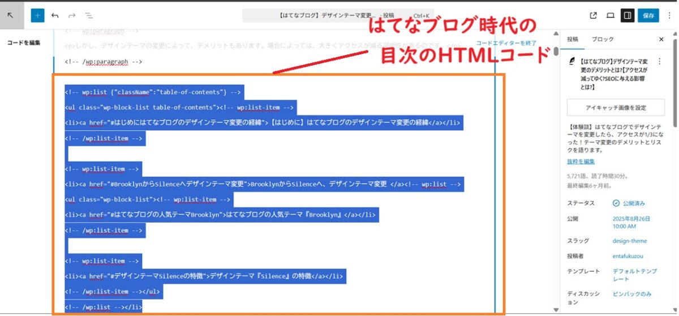Viewport: 679px width, 316px height.
Task: View the post in a new tab
Action: (593, 15)
